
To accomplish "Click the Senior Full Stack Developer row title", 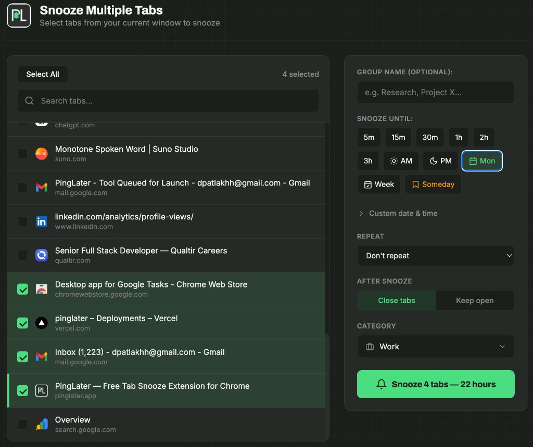I will (x=141, y=251).
